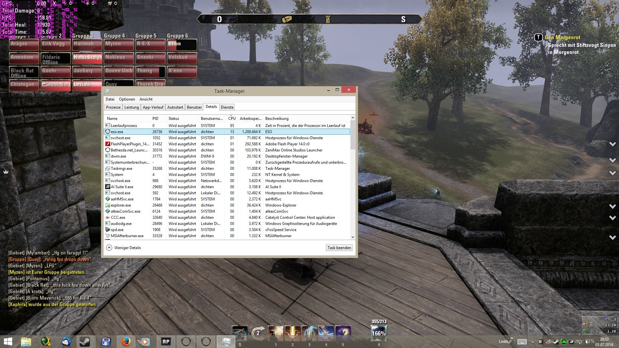
Task: Open Thunderbird mail taskbar icon
Action: [66, 341]
